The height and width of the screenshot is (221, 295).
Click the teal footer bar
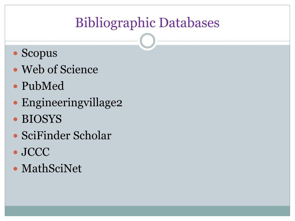pyautogui.click(x=147, y=211)
